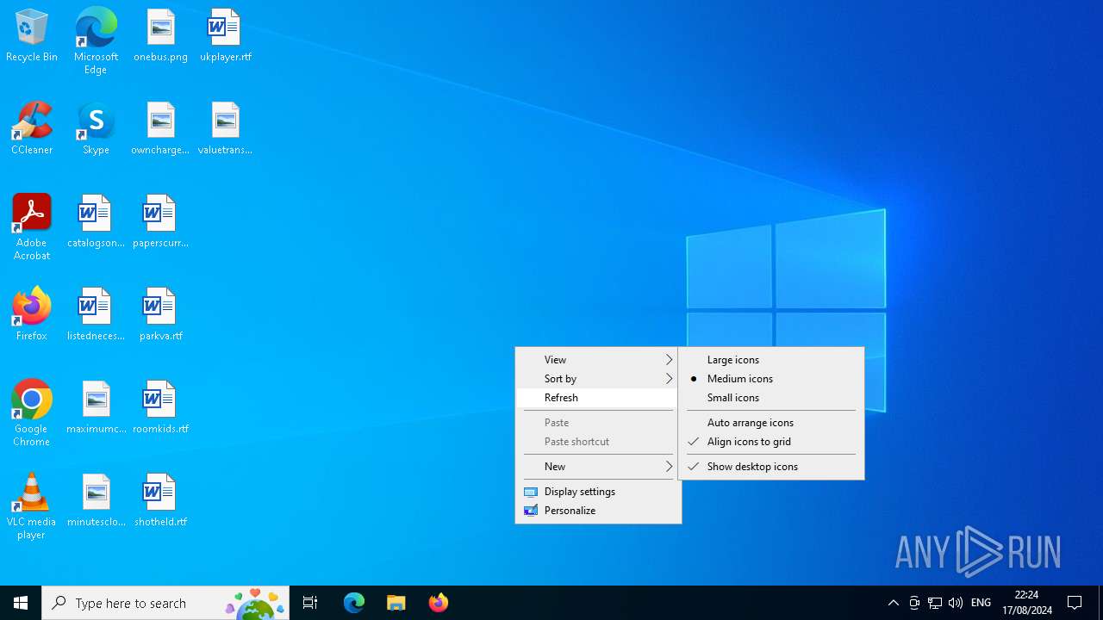The height and width of the screenshot is (620, 1103).
Task: Open the clock showing 22:24
Action: point(1026,603)
